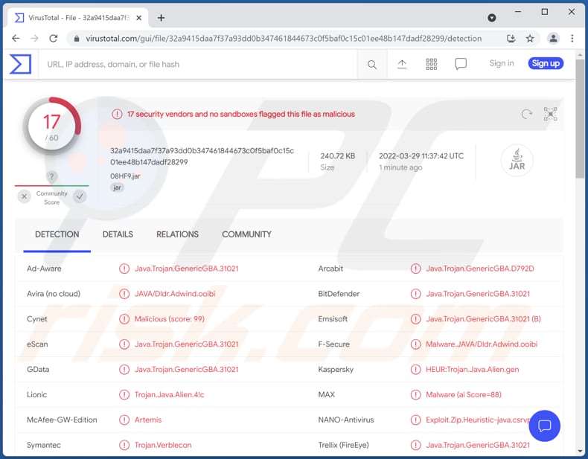The width and height of the screenshot is (588, 459).
Task: Open the notifications comment icon
Action: (x=461, y=65)
